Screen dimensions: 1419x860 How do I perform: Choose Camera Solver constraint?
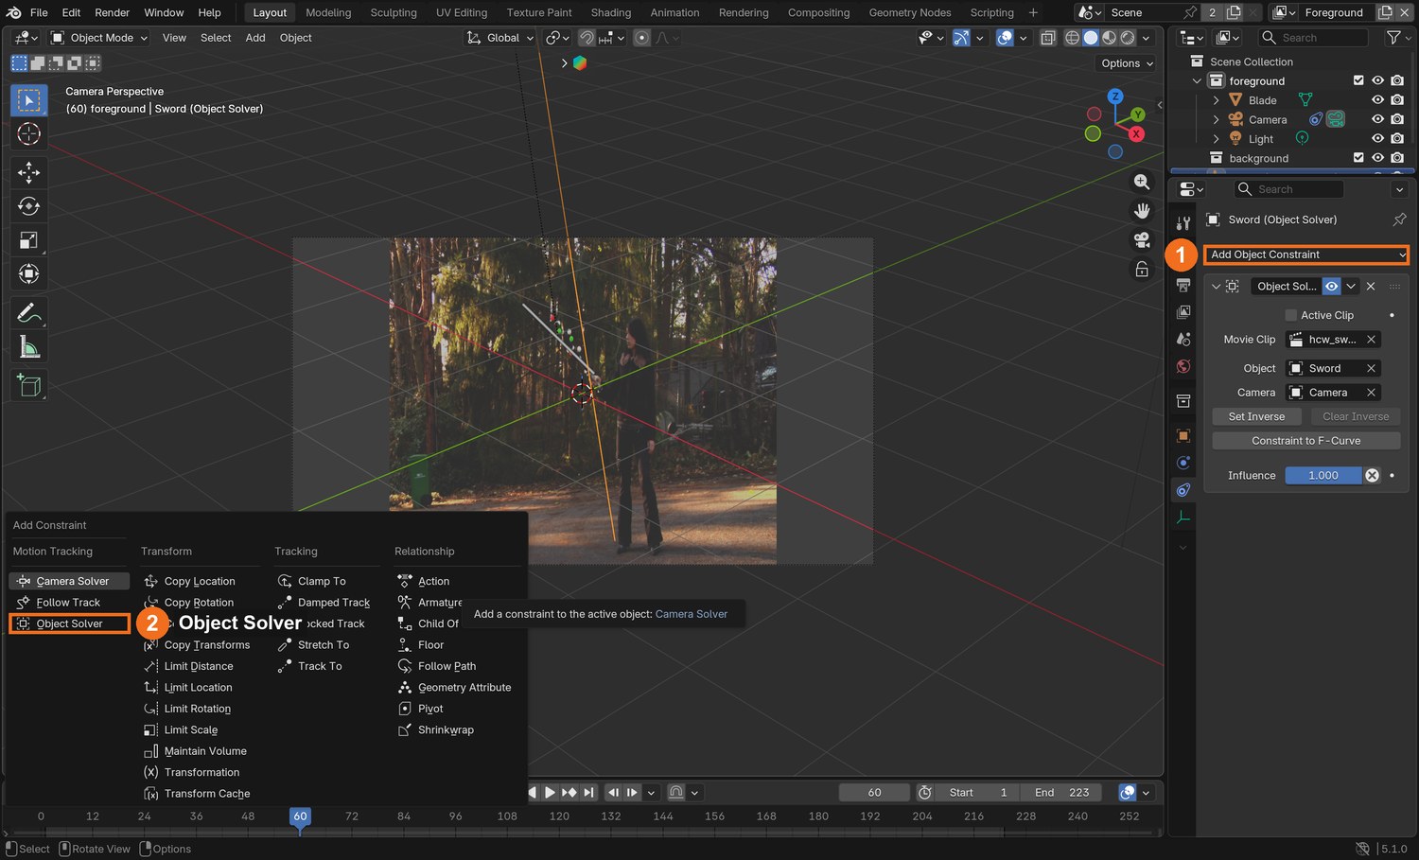pyautogui.click(x=69, y=581)
